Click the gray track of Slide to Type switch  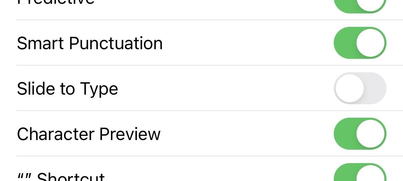(376, 88)
